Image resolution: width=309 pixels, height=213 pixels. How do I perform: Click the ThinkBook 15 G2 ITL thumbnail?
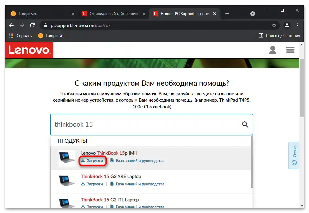[x=67, y=203]
